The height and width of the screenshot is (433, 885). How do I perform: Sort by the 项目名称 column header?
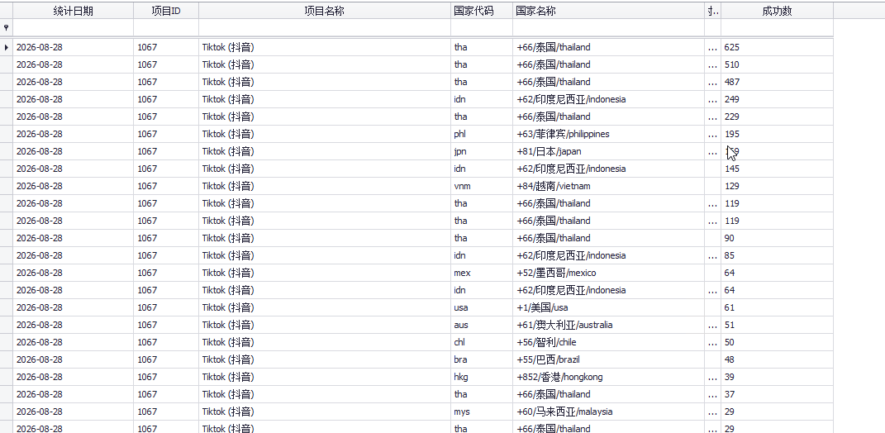coord(325,11)
